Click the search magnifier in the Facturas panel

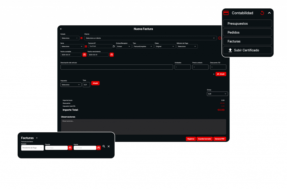(x=104, y=146)
